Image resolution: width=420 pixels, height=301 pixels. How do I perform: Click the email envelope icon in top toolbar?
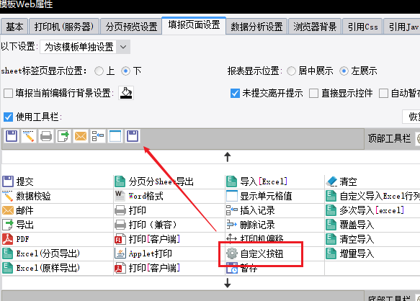click(81, 136)
